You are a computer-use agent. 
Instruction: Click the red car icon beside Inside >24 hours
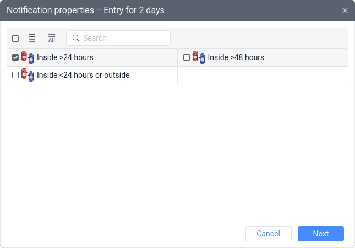click(x=24, y=56)
